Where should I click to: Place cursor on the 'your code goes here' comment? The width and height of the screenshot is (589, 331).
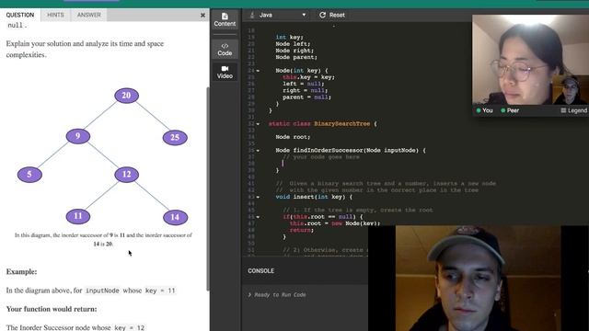pyautogui.click(x=321, y=157)
